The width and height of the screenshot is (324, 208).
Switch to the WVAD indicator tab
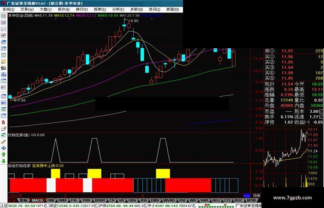click(x=169, y=200)
